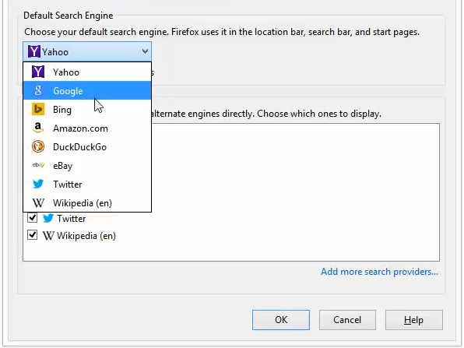The image size is (464, 348).
Task: Click the Twitter icon in one-click list
Action: [x=48, y=218]
